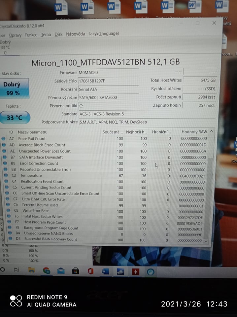Click the status icon of Unused Reserve NAND Blocks

[x=10, y=233]
